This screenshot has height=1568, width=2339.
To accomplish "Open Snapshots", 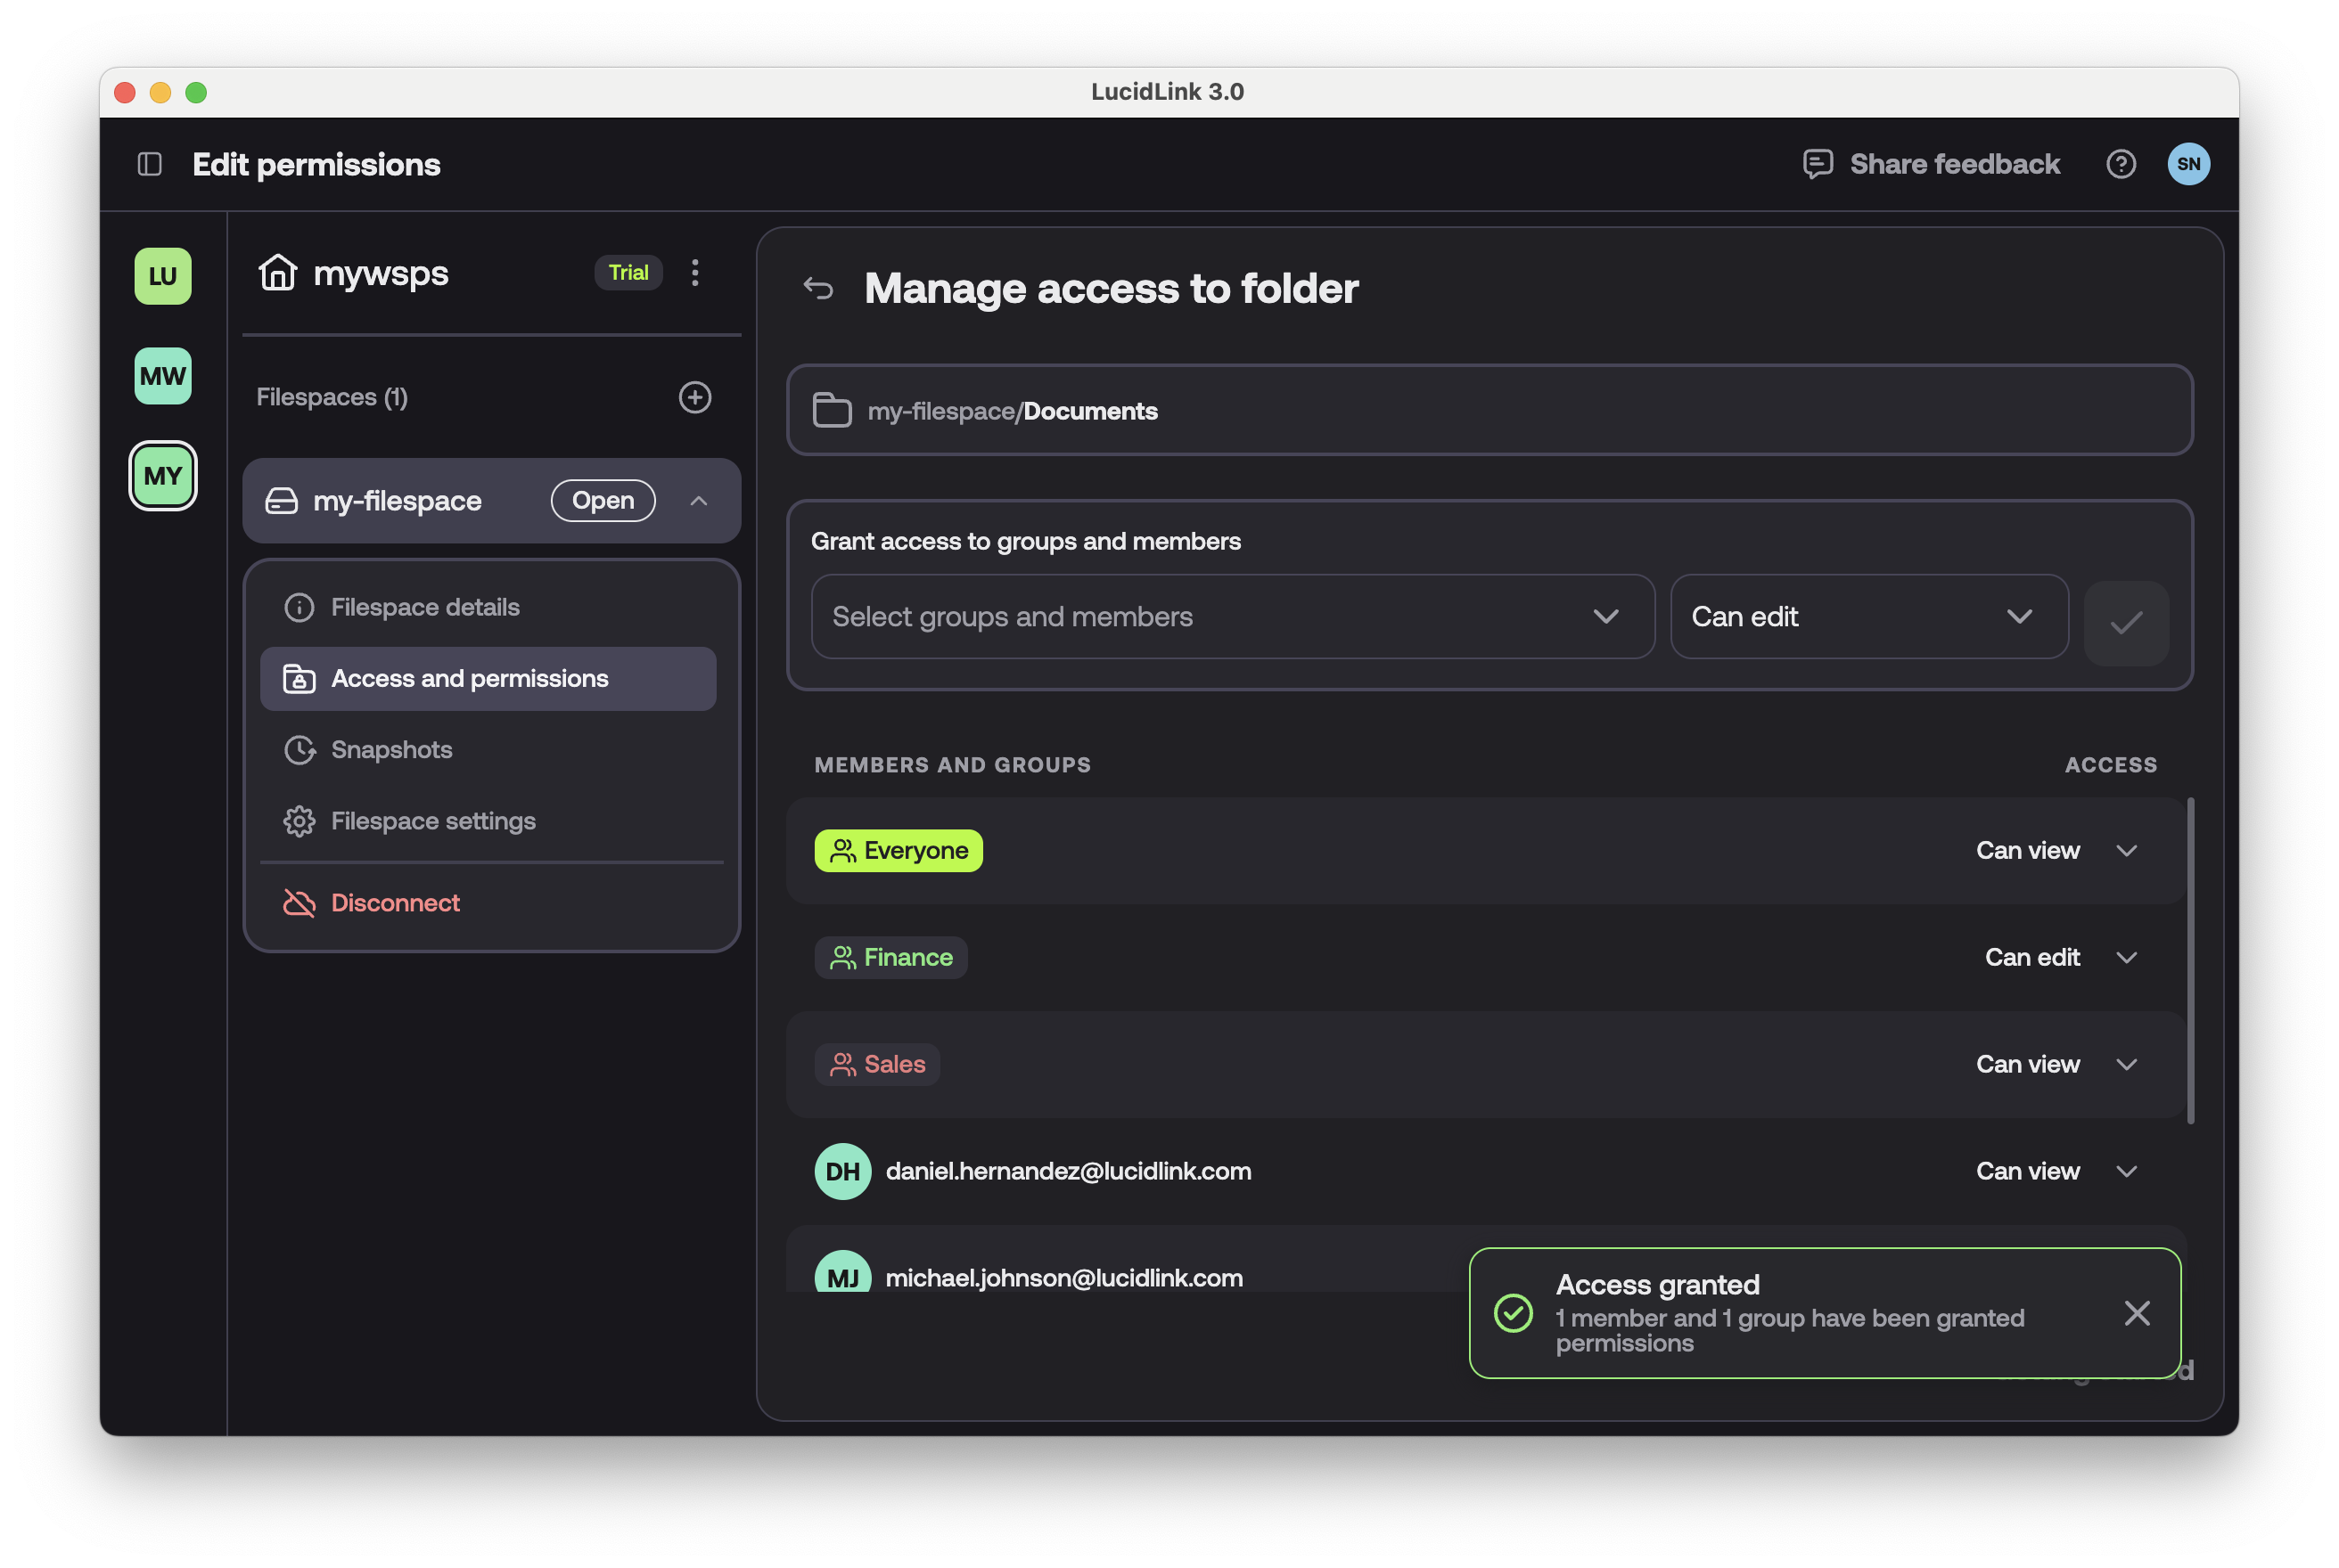I will click(x=488, y=750).
